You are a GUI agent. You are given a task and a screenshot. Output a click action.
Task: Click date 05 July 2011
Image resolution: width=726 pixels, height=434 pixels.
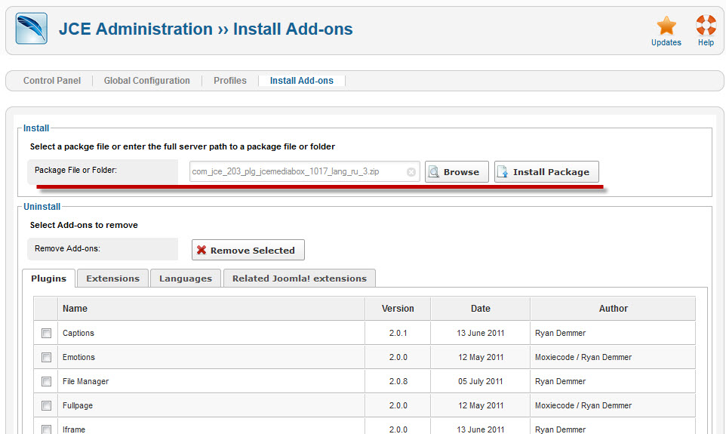pos(480,381)
